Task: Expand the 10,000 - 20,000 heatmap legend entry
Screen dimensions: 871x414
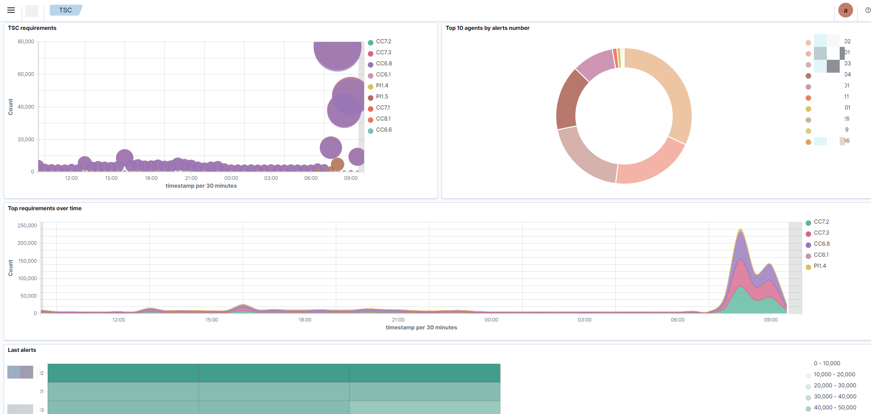Action: [834, 374]
